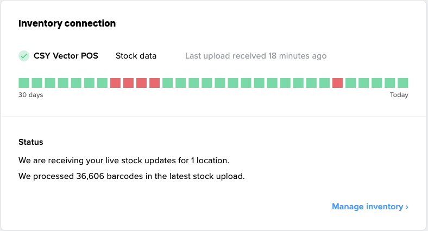Click the 30 days timeline label
Screen dimensions: 428x231
coord(31,95)
